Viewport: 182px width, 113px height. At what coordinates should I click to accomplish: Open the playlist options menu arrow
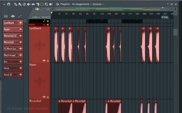4,4
